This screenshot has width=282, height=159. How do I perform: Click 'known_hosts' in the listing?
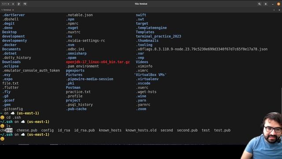[110, 130]
